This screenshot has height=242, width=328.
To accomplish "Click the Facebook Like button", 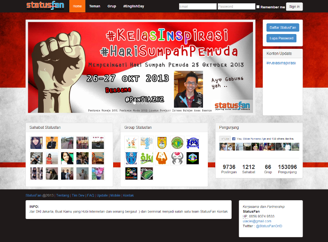I will tap(225, 139).
